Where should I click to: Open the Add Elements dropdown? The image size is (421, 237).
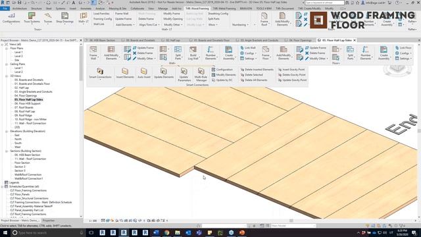[x=125, y=25]
